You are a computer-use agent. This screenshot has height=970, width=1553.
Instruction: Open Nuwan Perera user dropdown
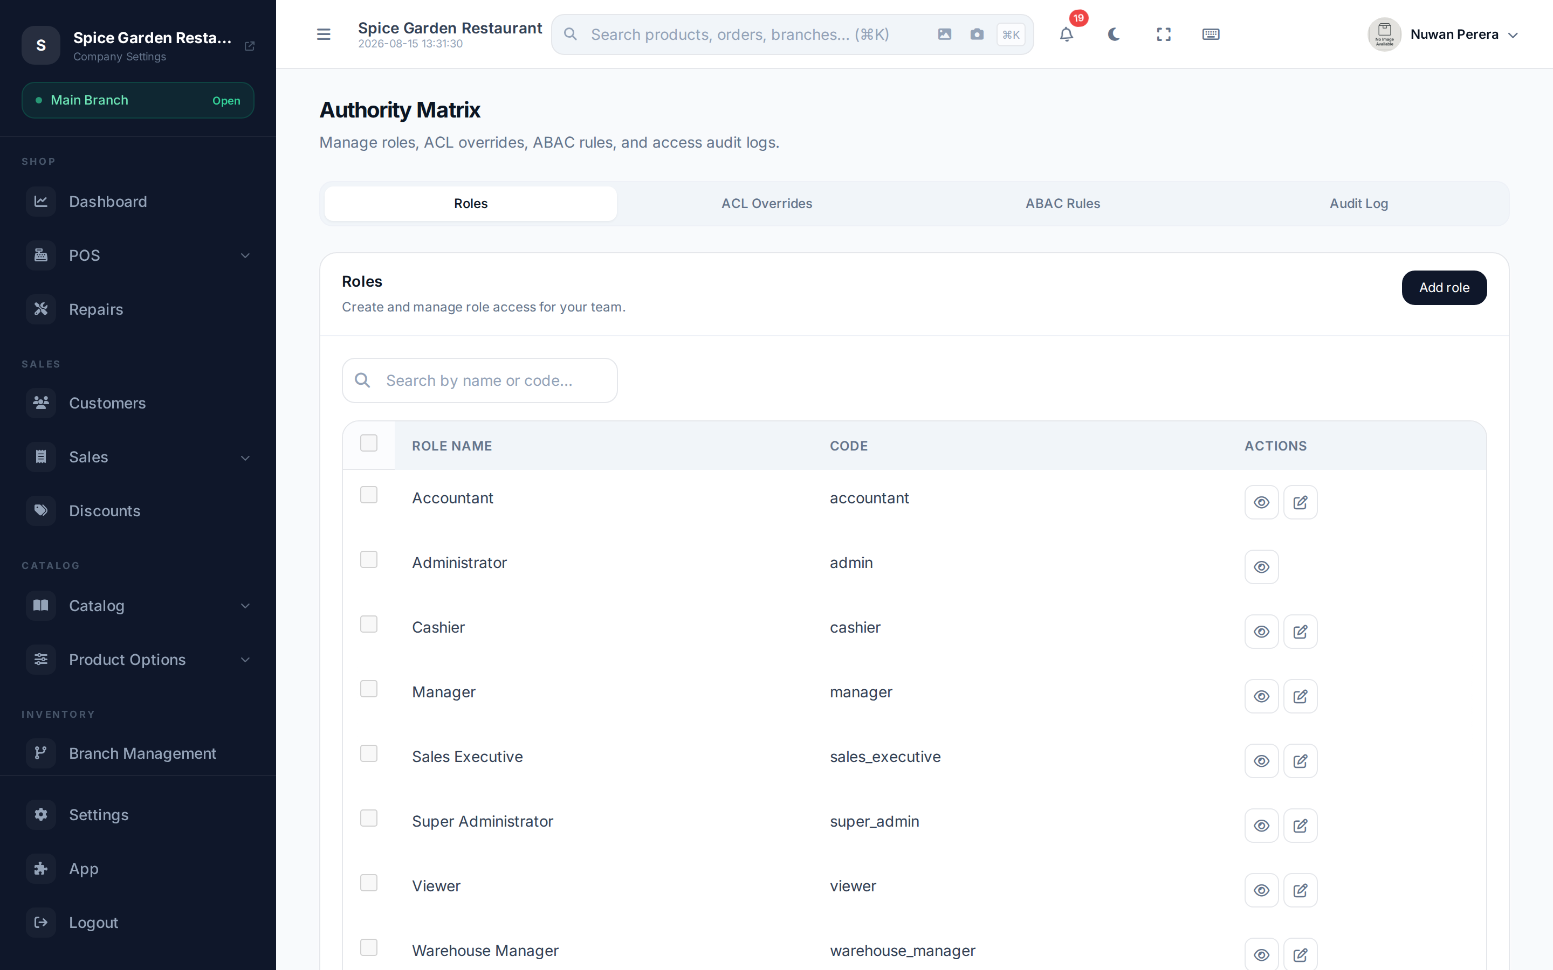(x=1442, y=34)
